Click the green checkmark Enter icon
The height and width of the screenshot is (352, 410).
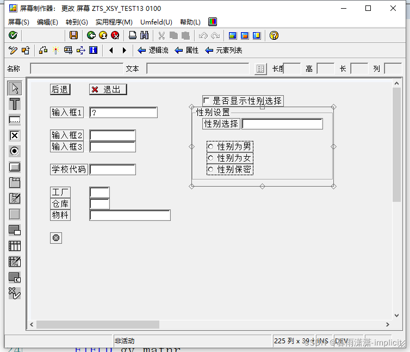(x=13, y=35)
